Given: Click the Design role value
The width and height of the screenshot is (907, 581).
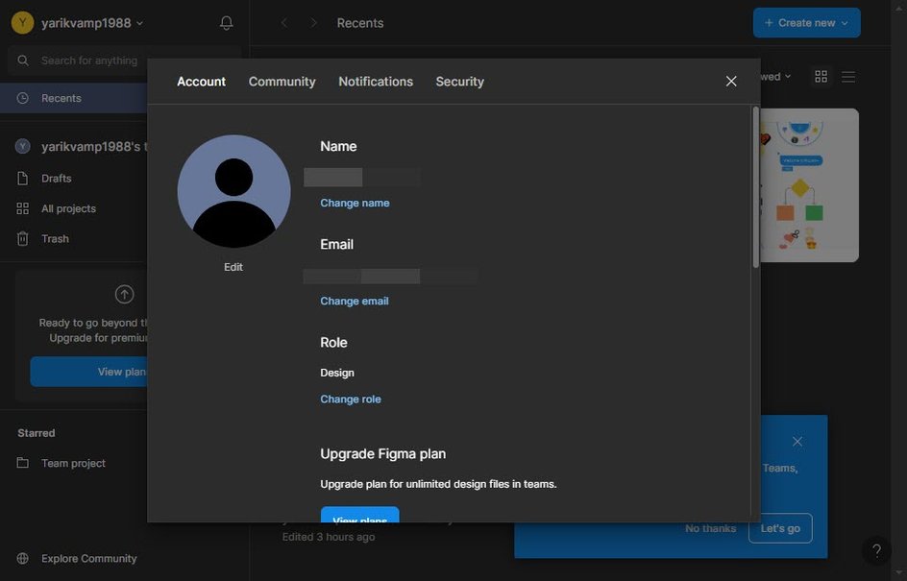Looking at the screenshot, I should 337,373.
